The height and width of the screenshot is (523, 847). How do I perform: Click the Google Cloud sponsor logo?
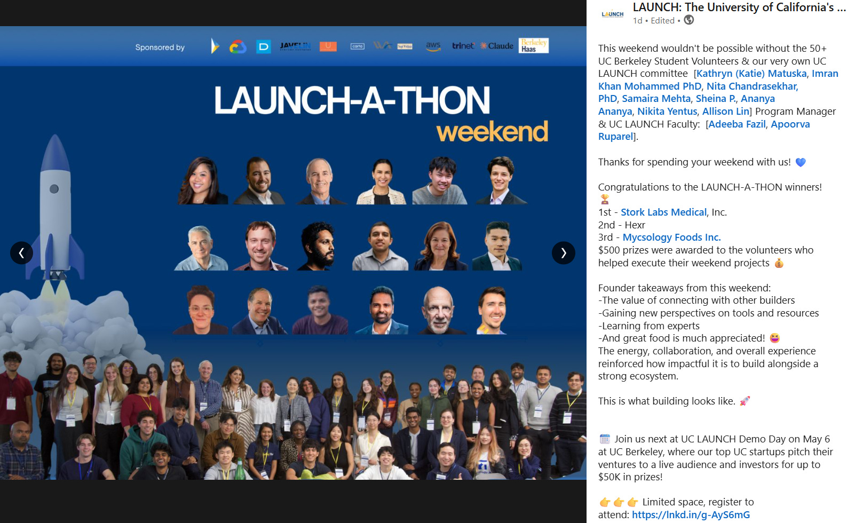(238, 47)
